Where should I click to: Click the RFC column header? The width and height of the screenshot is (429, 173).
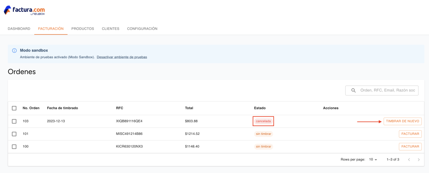coord(119,108)
